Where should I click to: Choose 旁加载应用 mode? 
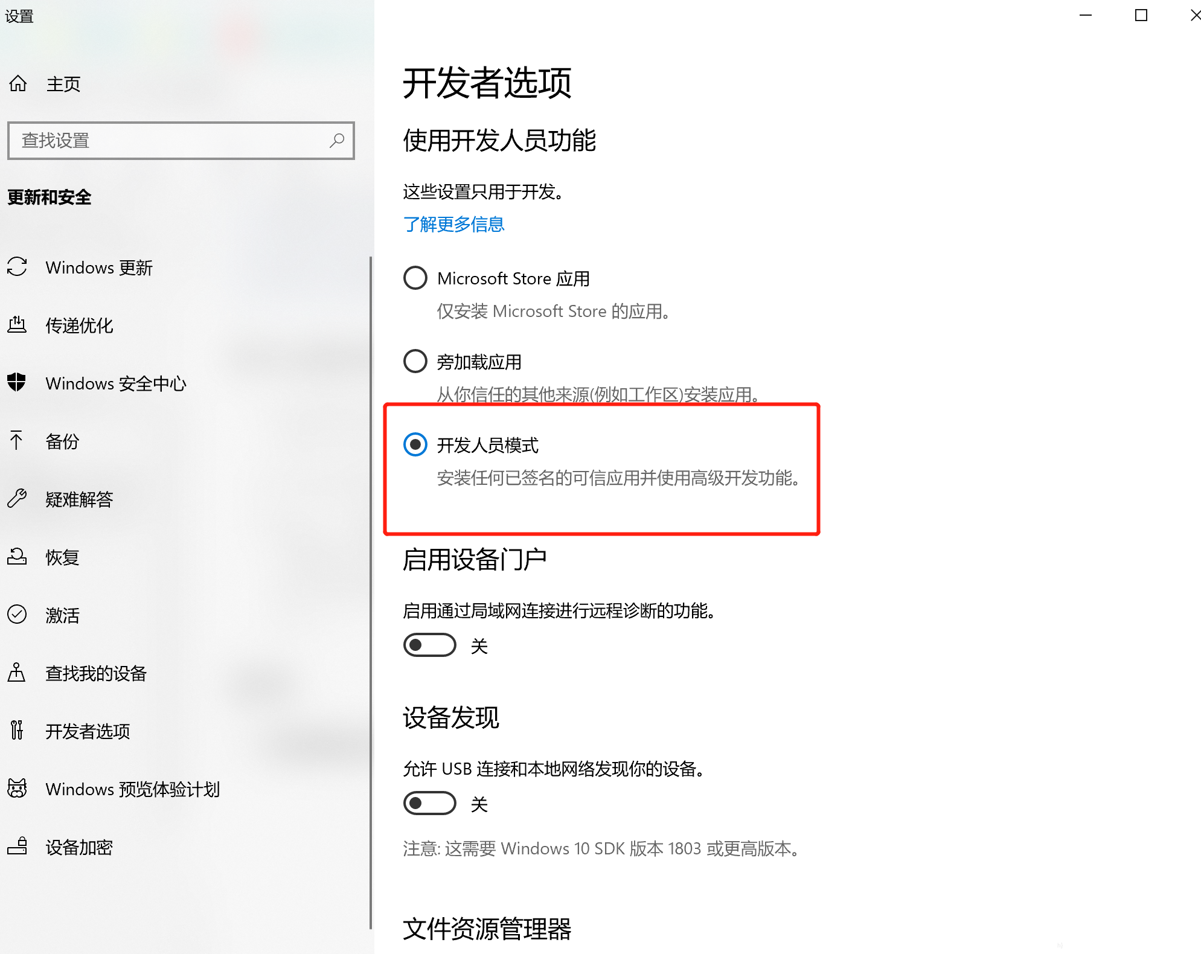pyautogui.click(x=415, y=361)
